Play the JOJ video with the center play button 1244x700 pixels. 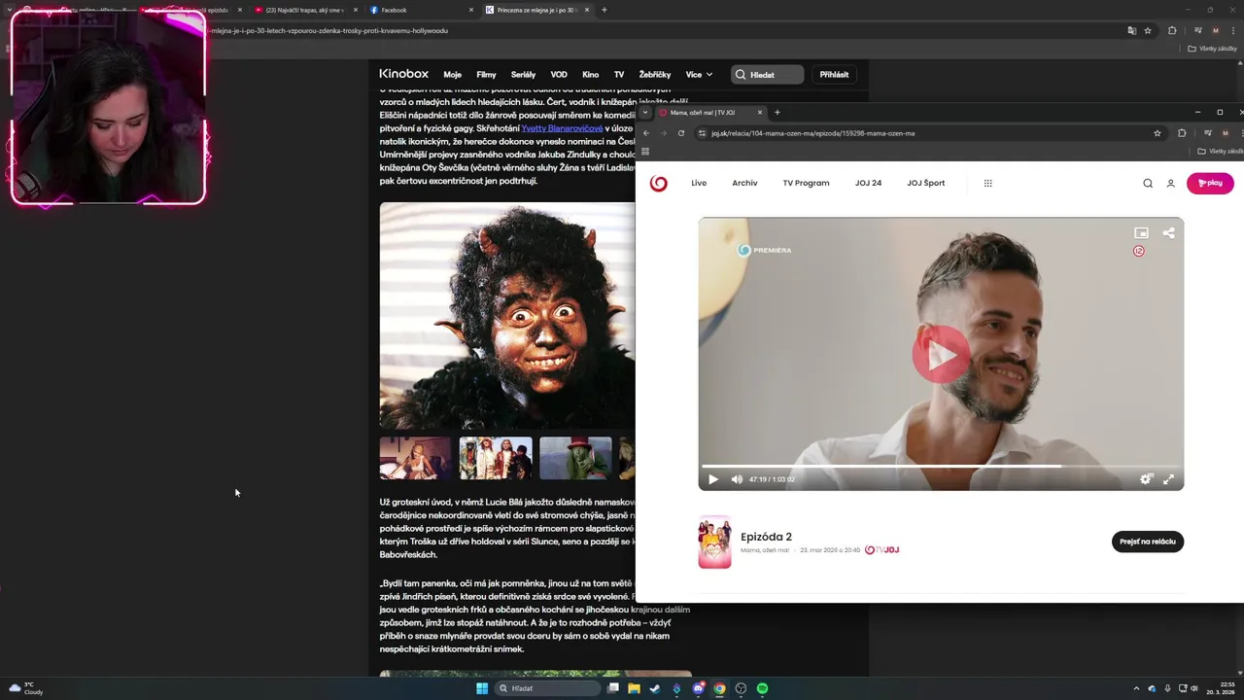pyautogui.click(x=941, y=354)
